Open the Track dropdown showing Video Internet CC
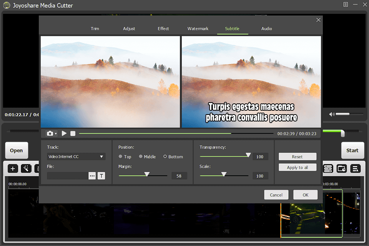 (76, 156)
